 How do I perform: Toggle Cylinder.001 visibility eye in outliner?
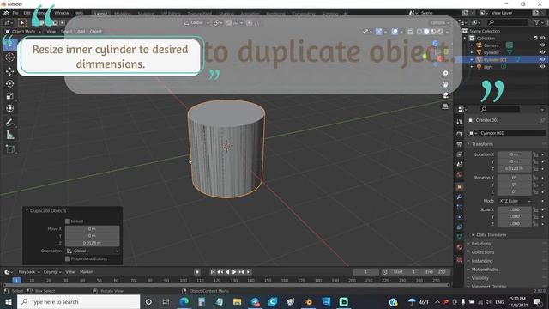tap(542, 59)
